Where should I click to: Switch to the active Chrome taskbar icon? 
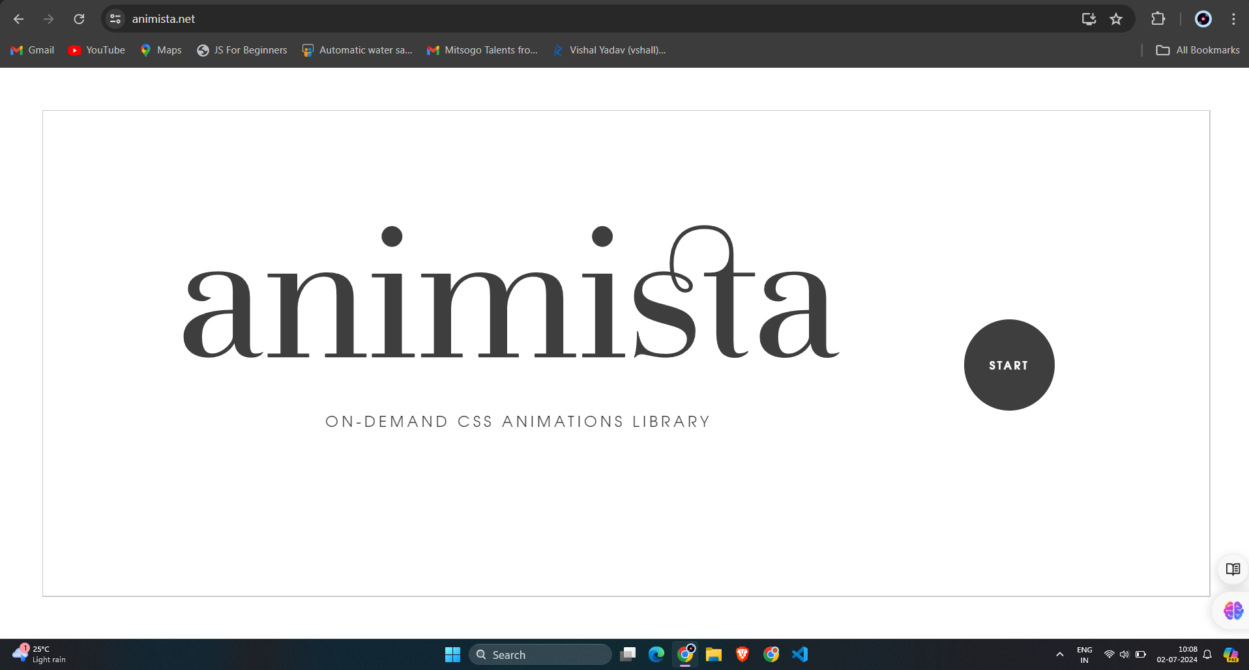(x=685, y=654)
